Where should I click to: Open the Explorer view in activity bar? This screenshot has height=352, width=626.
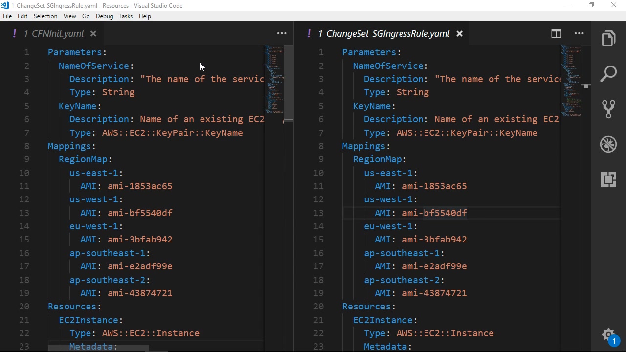[608, 39]
